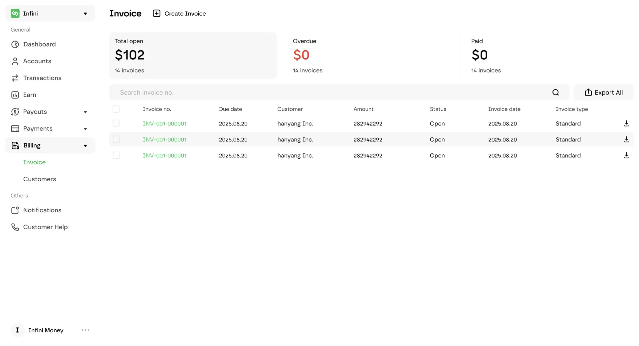Download the second invoice row
Image resolution: width=639 pixels, height=346 pixels.
click(x=626, y=139)
